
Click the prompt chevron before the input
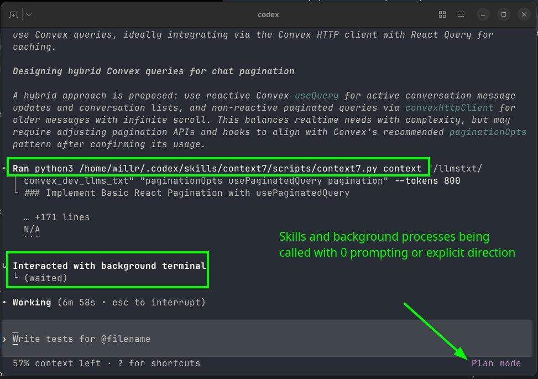click(5, 339)
